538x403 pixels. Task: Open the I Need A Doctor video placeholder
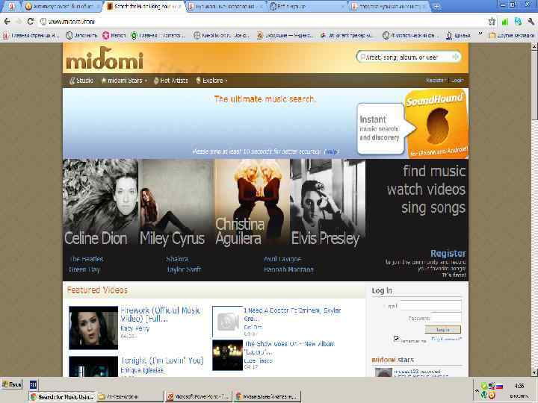[x=227, y=322]
